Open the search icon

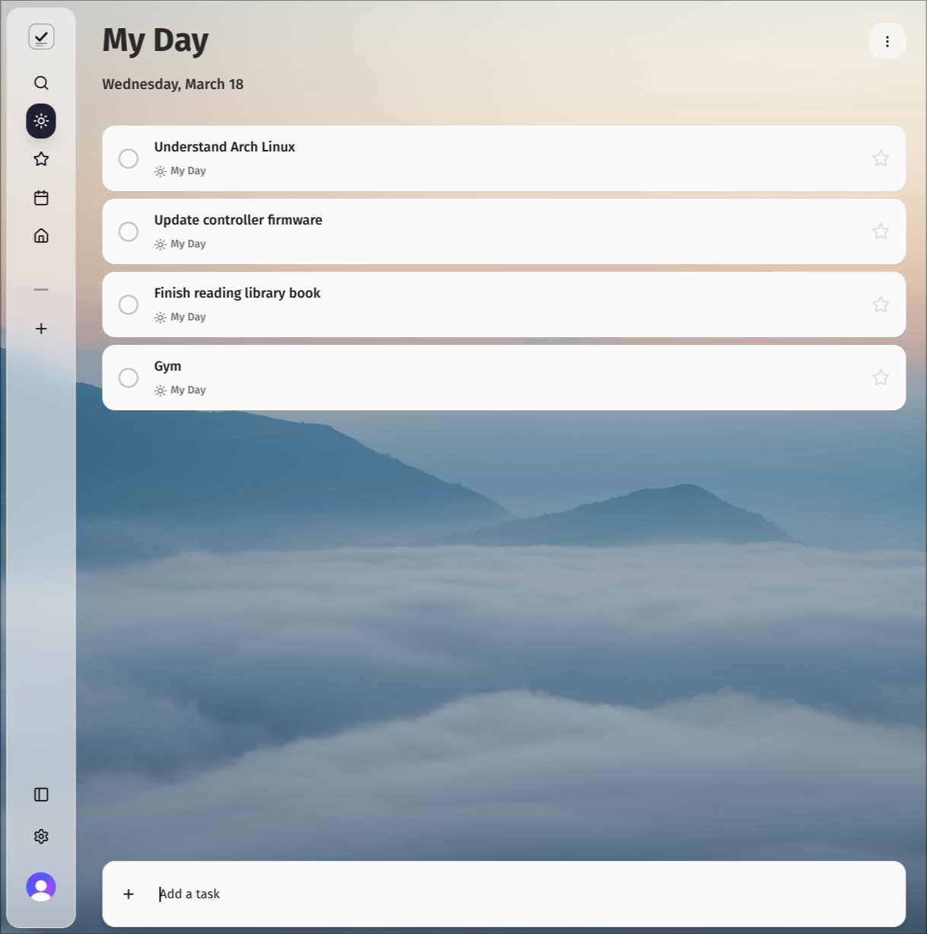pos(41,83)
